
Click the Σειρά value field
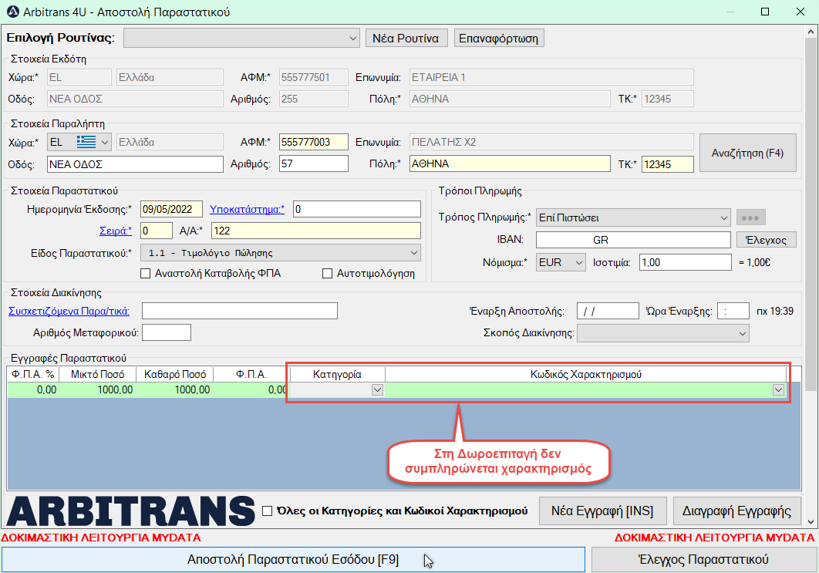[x=157, y=231]
